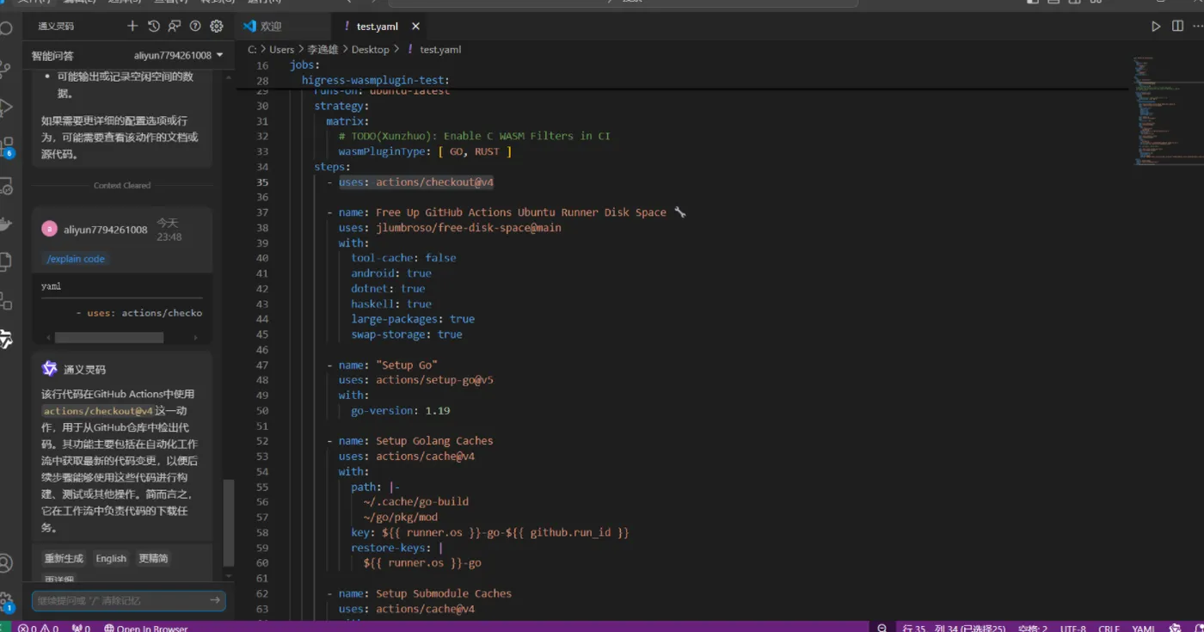
Task: Click 'swap-storage: true' line
Action: click(x=406, y=334)
